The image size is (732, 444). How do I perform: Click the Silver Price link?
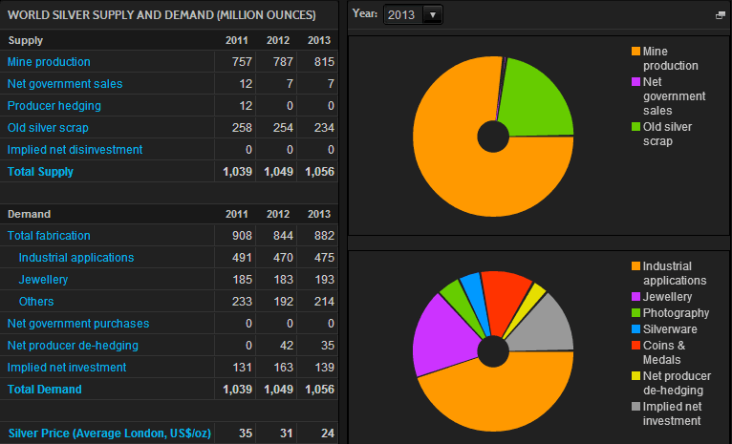point(109,433)
